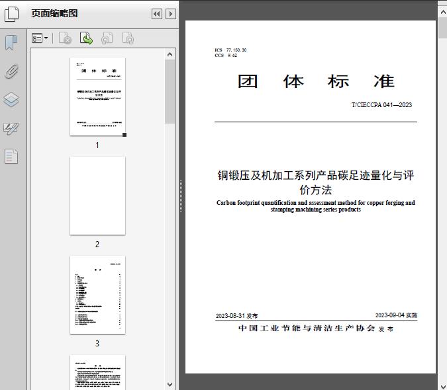Click the panel splitter handle
Screen dimensions: 447x390
point(181,196)
